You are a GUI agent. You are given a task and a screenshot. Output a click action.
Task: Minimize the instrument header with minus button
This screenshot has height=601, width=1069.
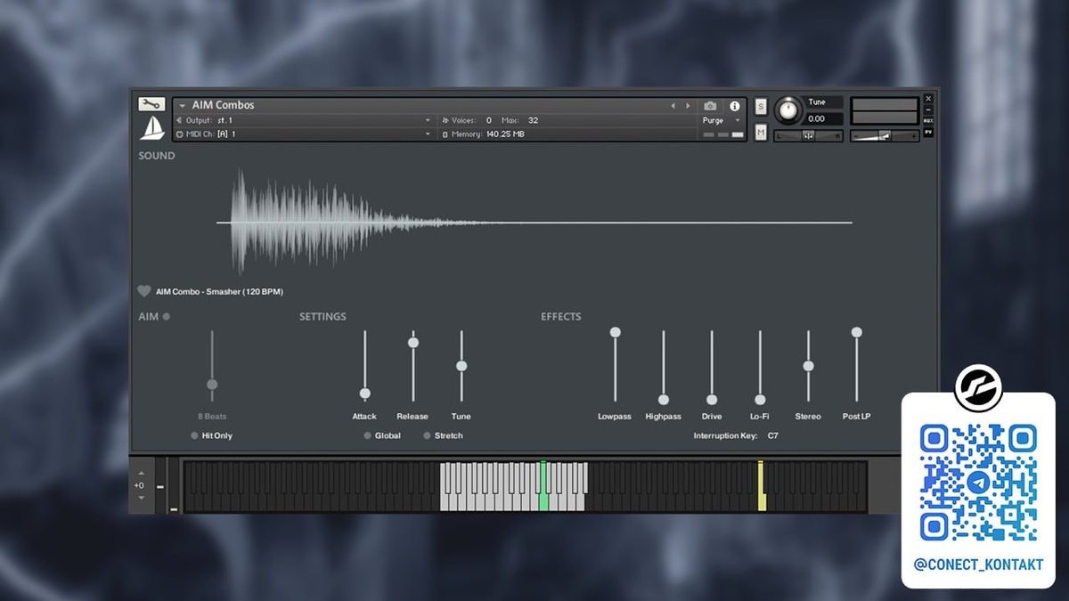(x=928, y=110)
